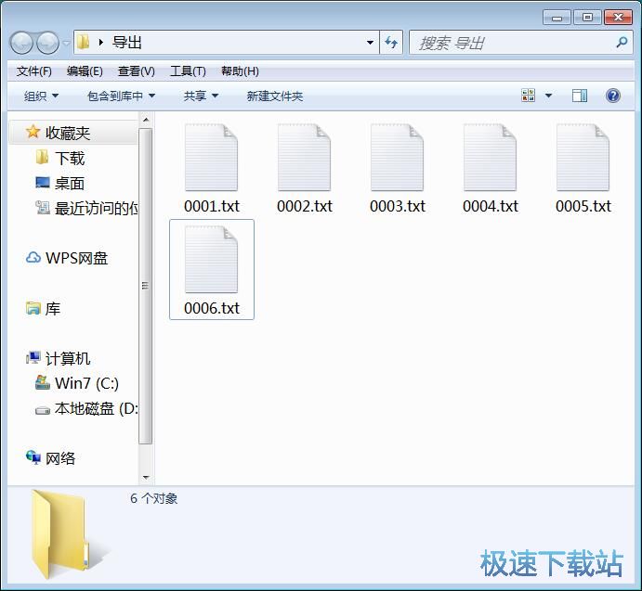Select 网络 in navigation pane
The height and width of the screenshot is (591, 642).
tap(51, 458)
